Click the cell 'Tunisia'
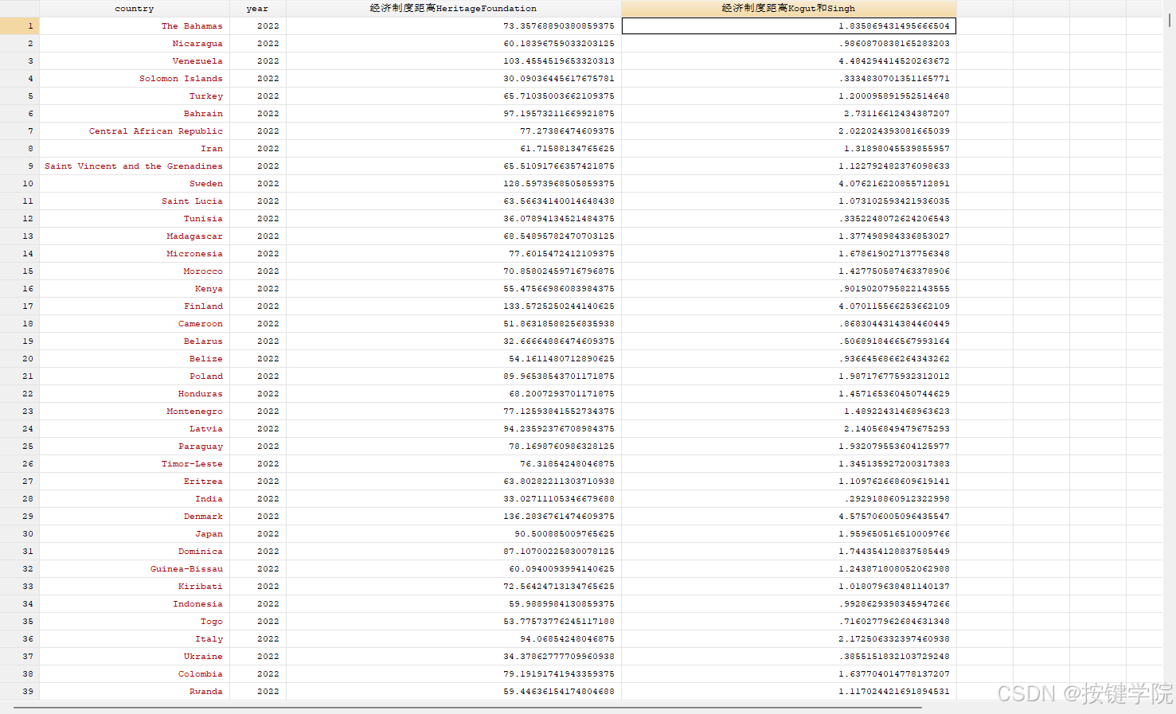1176x714 pixels. [135, 219]
